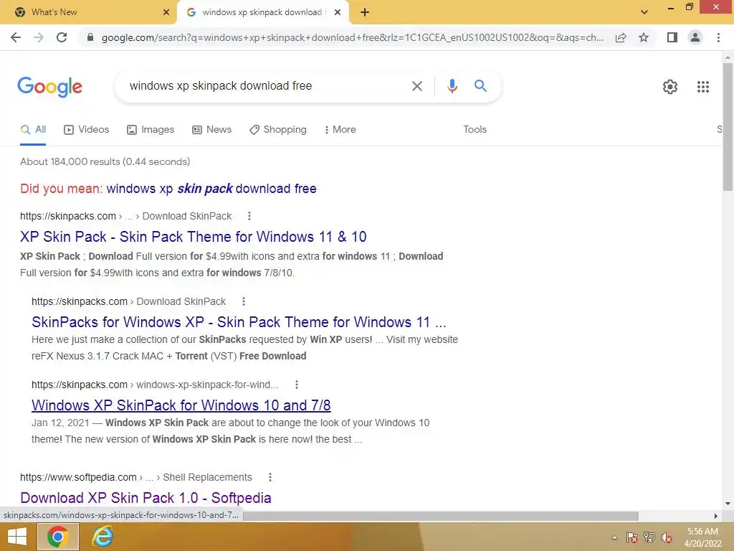Image resolution: width=734 pixels, height=551 pixels.
Task: Bookmark this page with the star icon
Action: pyautogui.click(x=644, y=37)
